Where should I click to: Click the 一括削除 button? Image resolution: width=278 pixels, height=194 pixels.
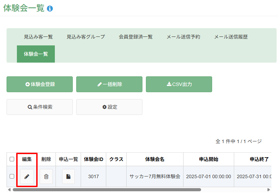coord(109,84)
